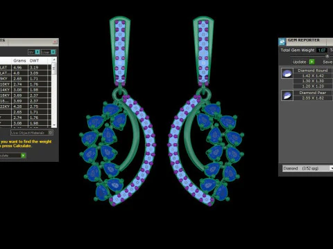333x249 pixels.
Task: Click the weights table scrollbar up arrow
Action: pos(54,59)
